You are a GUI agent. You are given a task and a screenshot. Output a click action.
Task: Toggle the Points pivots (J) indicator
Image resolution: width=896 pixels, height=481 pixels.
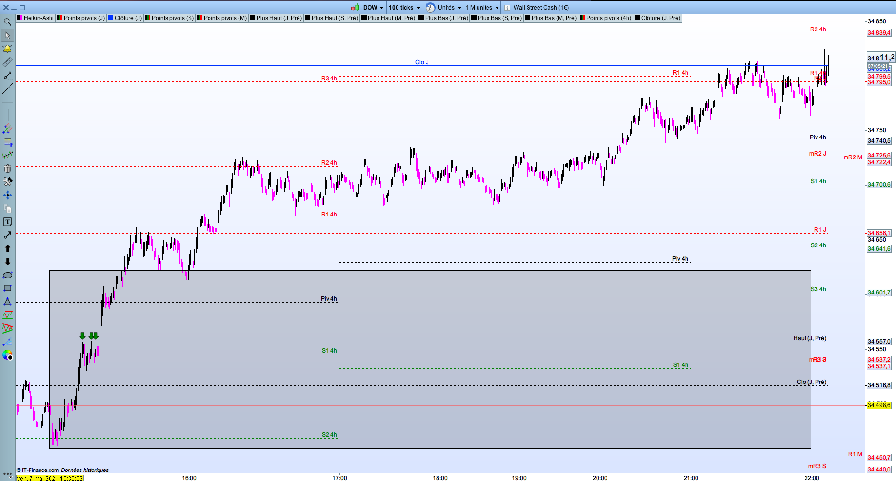[80, 18]
